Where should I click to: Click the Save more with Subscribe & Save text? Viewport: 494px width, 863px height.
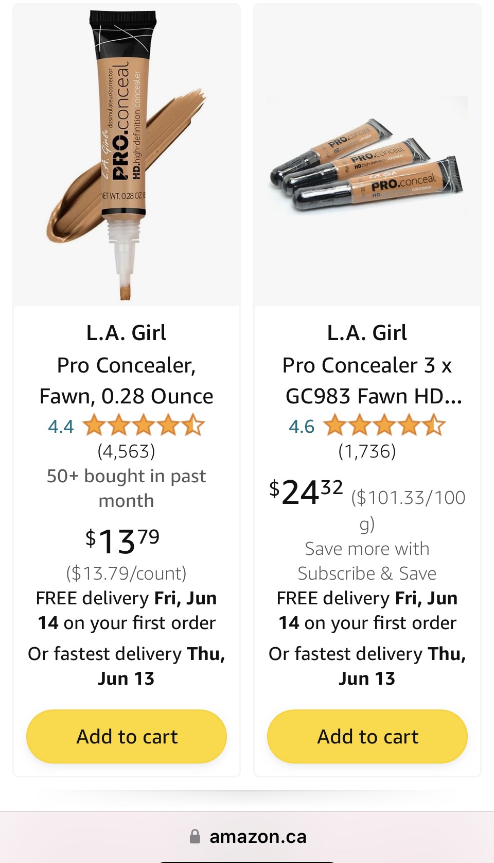coord(367,561)
